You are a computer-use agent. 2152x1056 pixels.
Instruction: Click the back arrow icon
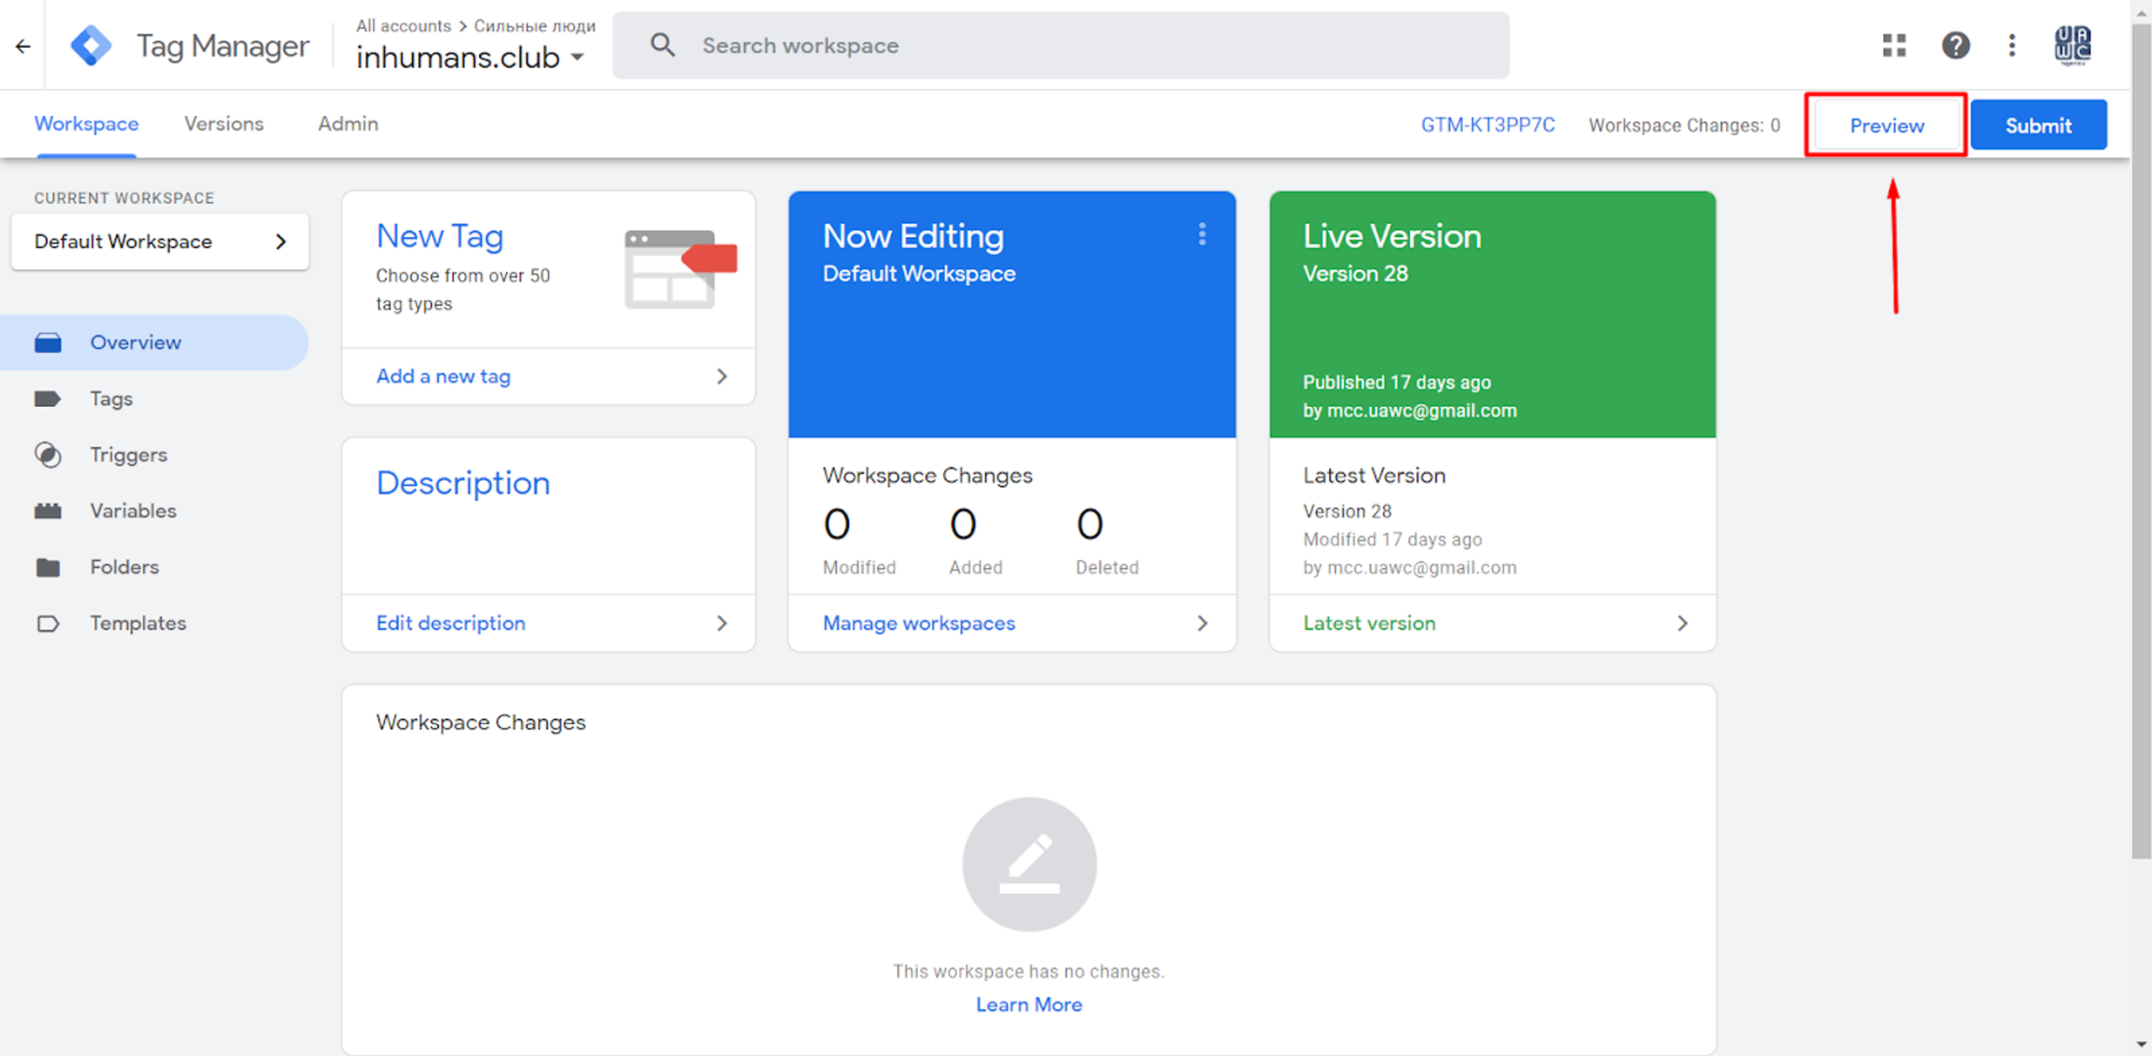click(x=23, y=46)
